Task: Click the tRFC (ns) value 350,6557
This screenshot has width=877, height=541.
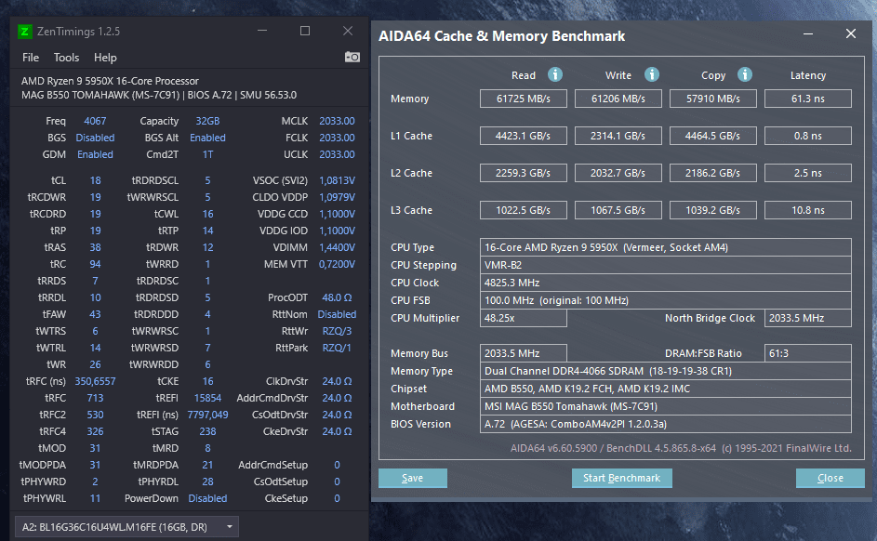Action: 95,381
